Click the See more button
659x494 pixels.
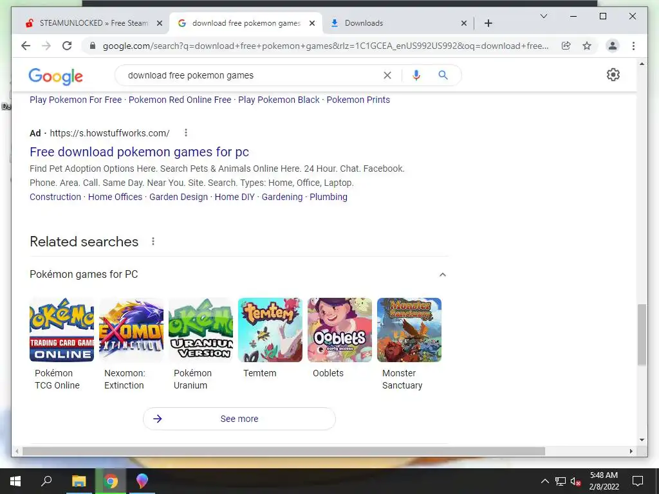[239, 419]
